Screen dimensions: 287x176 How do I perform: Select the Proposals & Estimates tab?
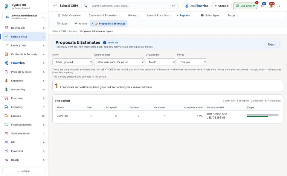click(x=109, y=24)
